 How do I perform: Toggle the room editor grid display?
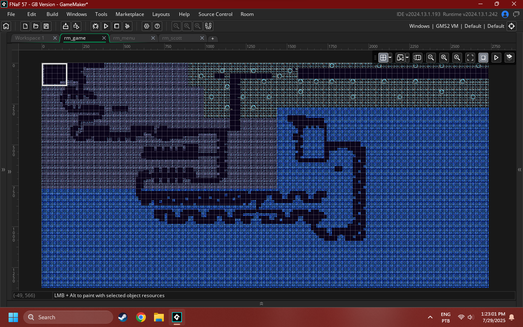(x=382, y=58)
